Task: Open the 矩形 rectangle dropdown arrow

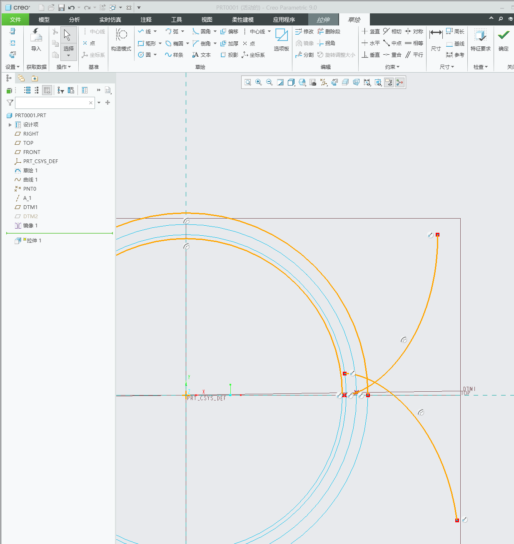Action: pyautogui.click(x=160, y=43)
